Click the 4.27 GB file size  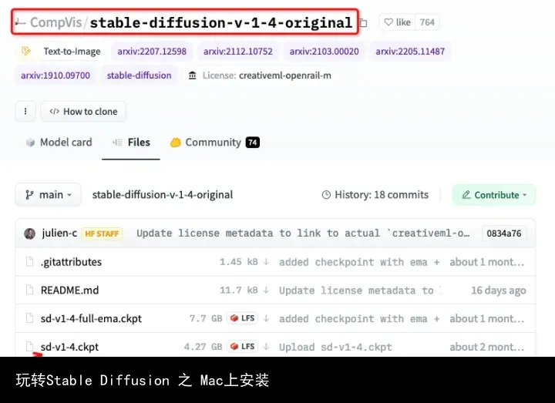(x=203, y=347)
